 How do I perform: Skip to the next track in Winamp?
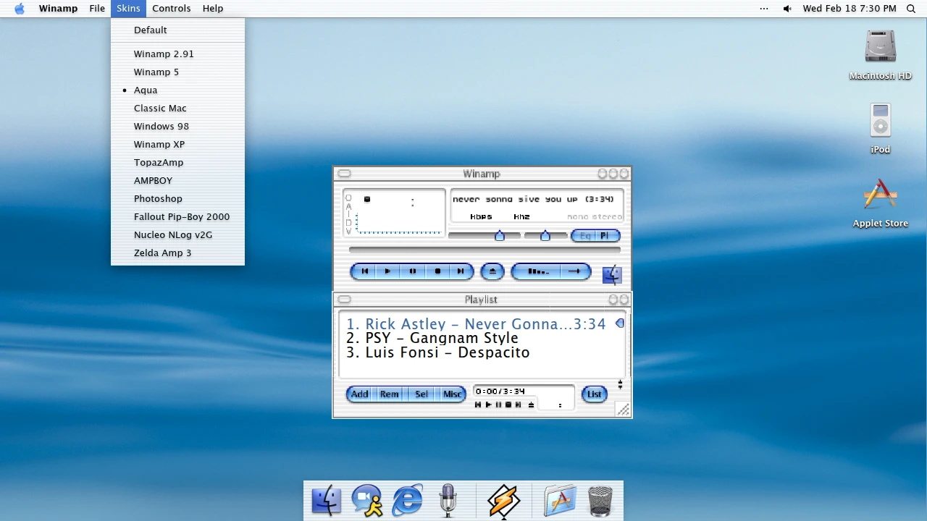[461, 271]
